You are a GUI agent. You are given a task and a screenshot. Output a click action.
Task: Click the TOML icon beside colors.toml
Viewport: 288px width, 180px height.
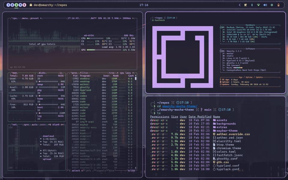pos(214,152)
